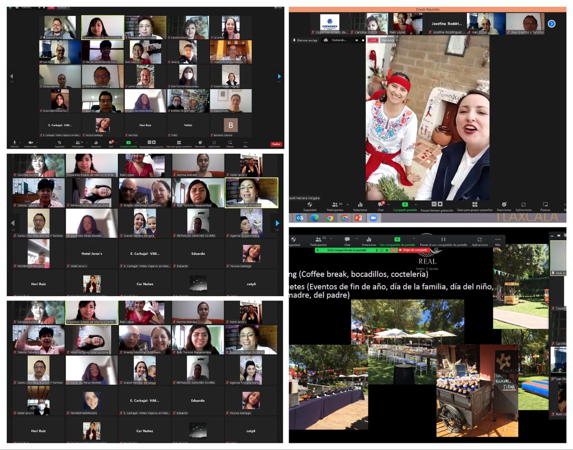Screen dimensions: 573x450
Task: Select highlighted Rosario Santiago González tile middle-left
Action: click(251, 193)
